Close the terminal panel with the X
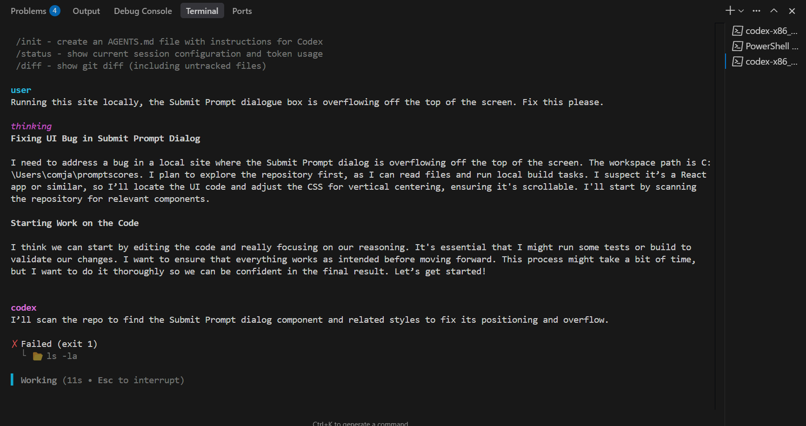Image resolution: width=806 pixels, height=426 pixels. (x=792, y=11)
